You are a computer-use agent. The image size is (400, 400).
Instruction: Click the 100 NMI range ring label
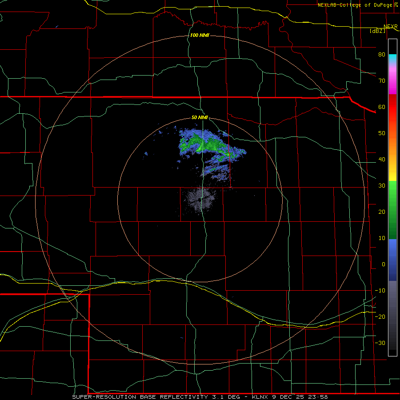pyautogui.click(x=200, y=35)
